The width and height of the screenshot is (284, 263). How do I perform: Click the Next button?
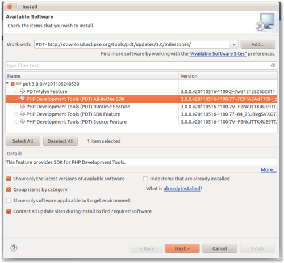(x=182, y=248)
